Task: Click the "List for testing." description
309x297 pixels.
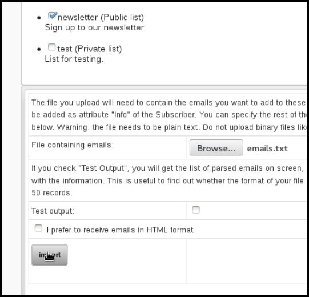Action: [x=74, y=59]
